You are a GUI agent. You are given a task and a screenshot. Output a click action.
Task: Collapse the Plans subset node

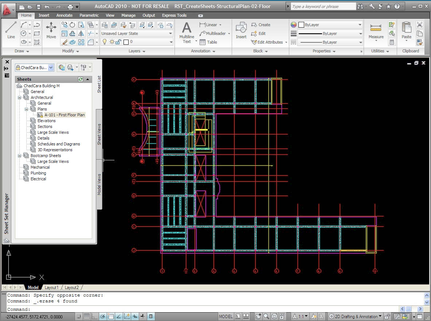point(26,109)
